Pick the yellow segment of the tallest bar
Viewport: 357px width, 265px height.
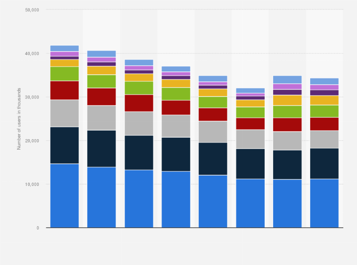pos(64,63)
